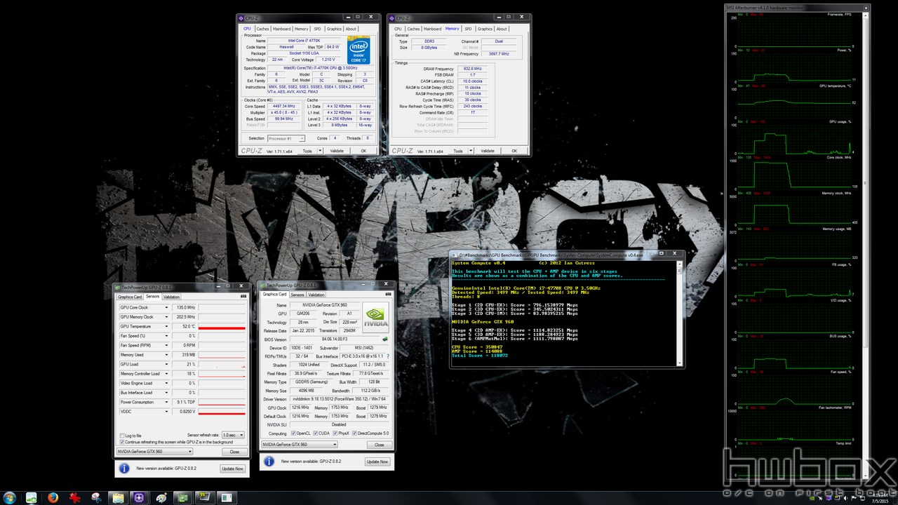Click info icon in right GPU-Z update bar

click(x=269, y=462)
